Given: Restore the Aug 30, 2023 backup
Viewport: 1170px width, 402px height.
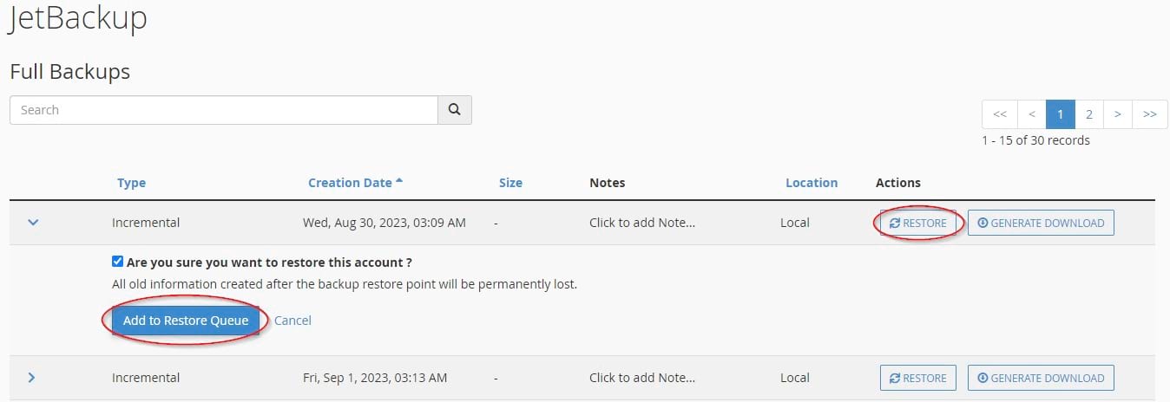Looking at the screenshot, I should click(917, 223).
